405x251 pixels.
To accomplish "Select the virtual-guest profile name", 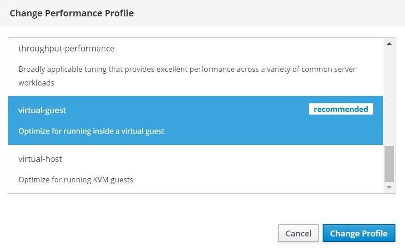I will click(x=42, y=110).
